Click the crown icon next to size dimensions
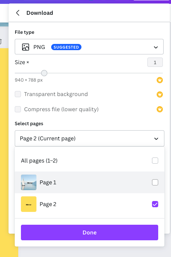This screenshot has height=257, width=171. [159, 80]
